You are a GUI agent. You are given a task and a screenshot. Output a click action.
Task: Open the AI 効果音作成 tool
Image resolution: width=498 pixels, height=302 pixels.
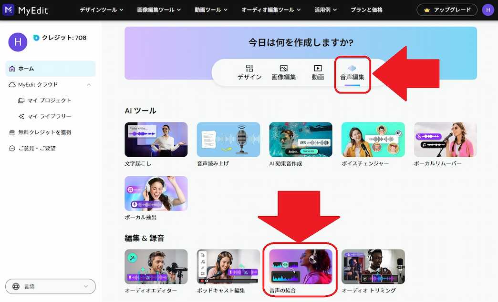301,140
